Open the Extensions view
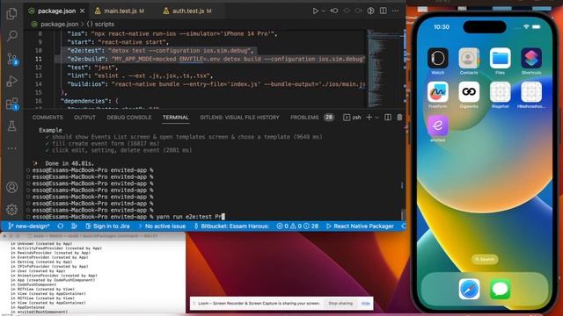 coord(11,104)
